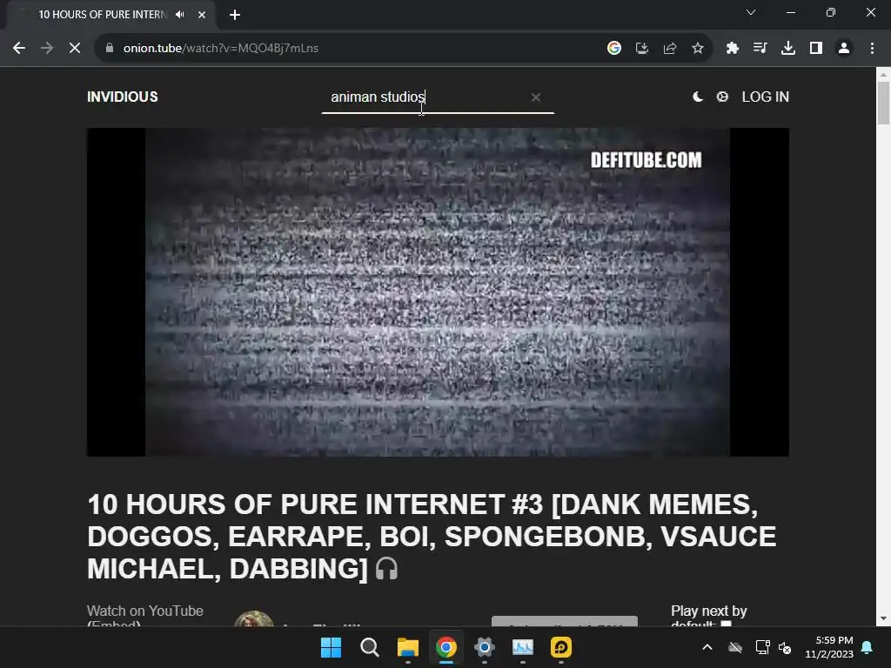The height and width of the screenshot is (668, 891).
Task: Open the tab search dropdown arrow
Action: (751, 12)
